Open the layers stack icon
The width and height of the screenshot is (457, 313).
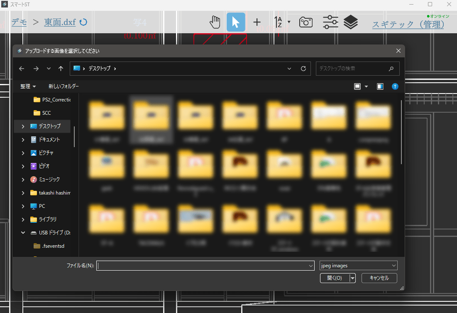coord(351,22)
